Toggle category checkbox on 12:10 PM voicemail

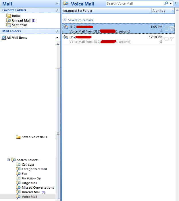pos(166,39)
